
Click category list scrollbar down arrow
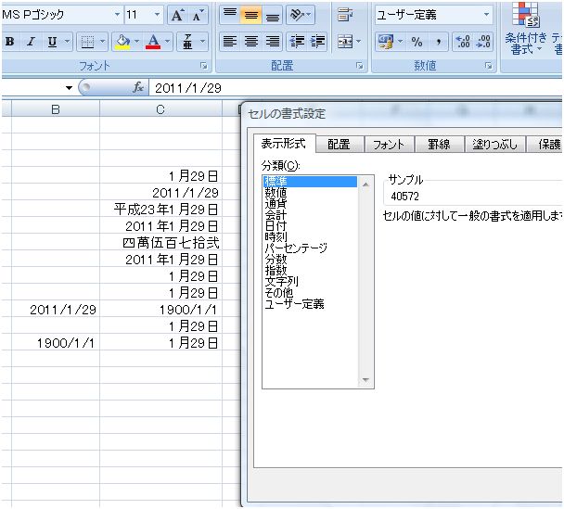(365, 380)
